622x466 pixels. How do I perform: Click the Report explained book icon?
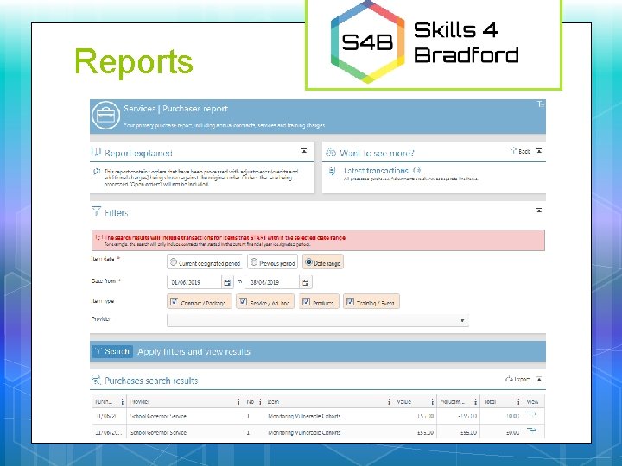tap(96, 152)
